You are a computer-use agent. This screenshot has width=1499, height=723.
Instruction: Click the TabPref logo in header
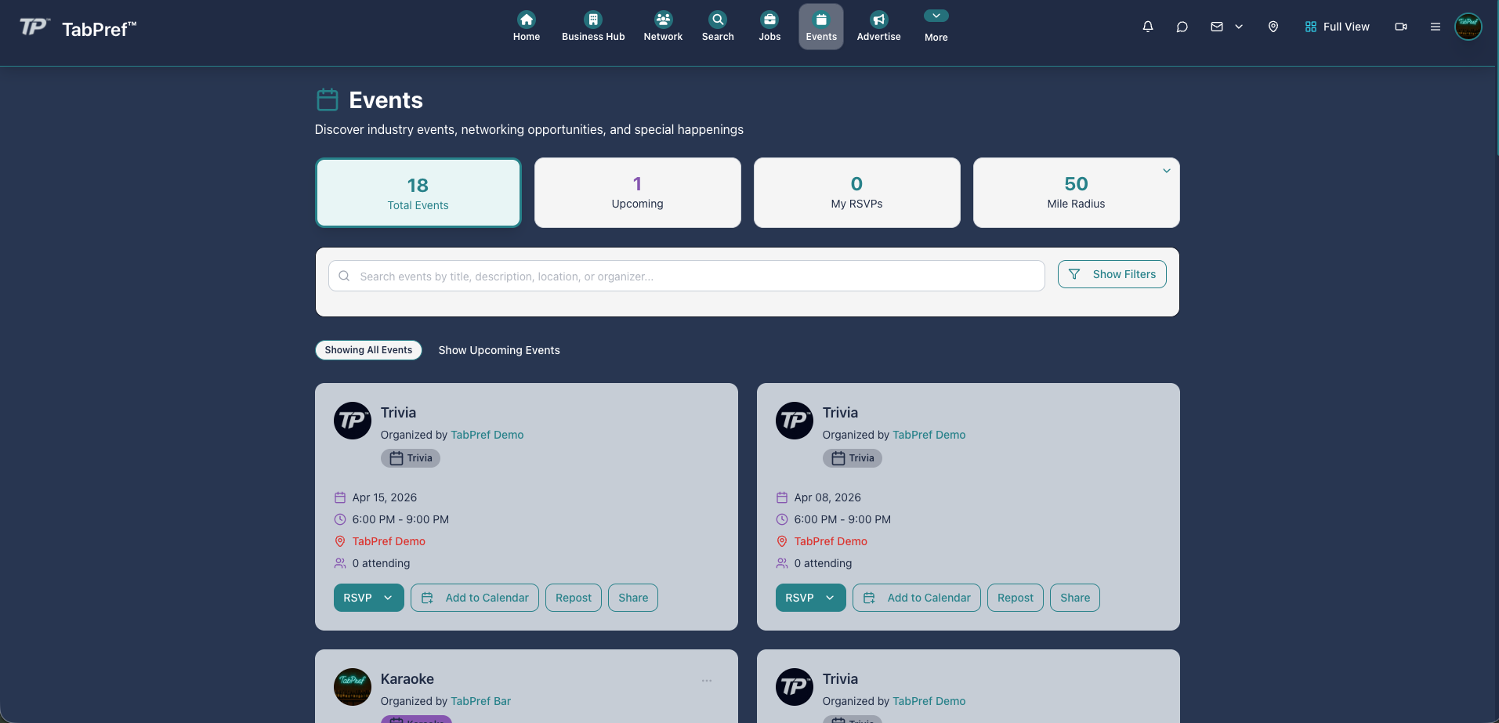pyautogui.click(x=78, y=28)
